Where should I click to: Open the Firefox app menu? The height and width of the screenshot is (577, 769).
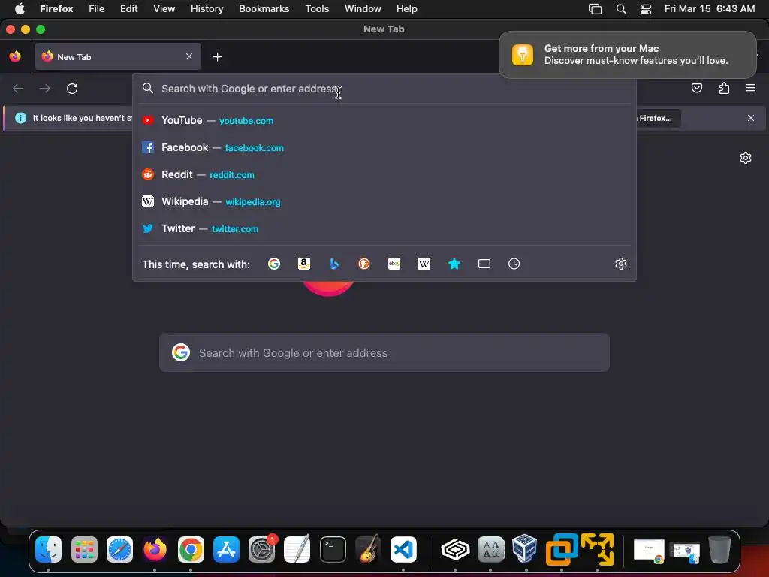pos(56,8)
